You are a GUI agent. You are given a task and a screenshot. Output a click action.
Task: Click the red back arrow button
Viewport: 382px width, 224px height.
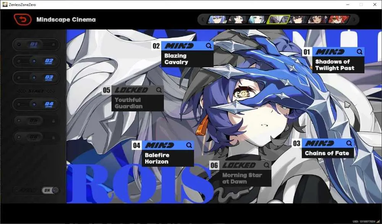[x=23, y=19]
